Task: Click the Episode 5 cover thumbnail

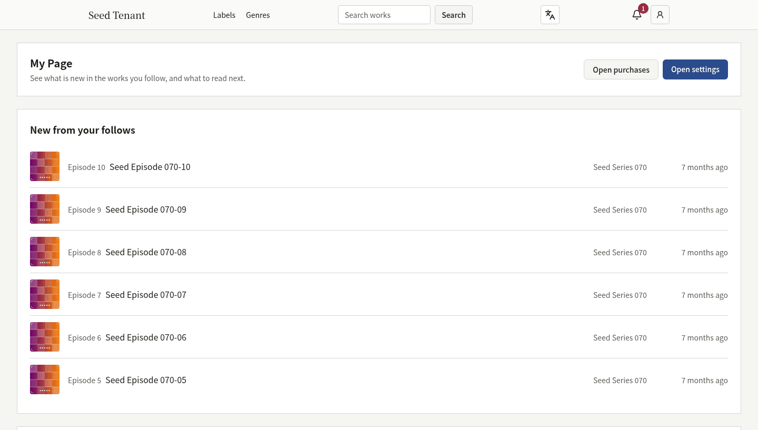Action: coord(45,379)
